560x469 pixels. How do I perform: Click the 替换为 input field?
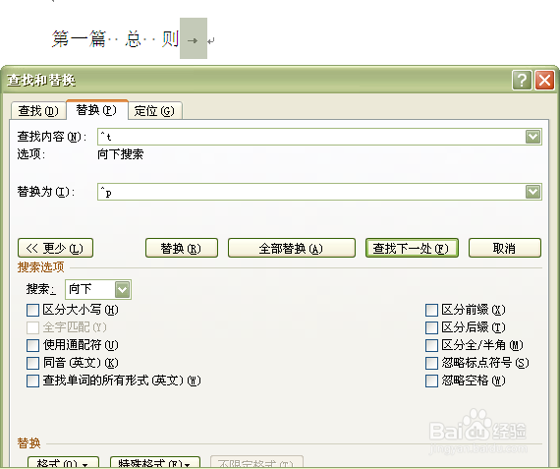coord(311,192)
